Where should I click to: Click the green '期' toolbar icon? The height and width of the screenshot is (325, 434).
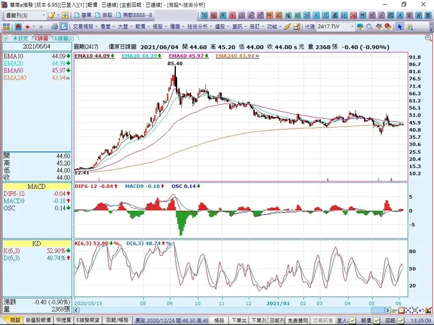pyautogui.click(x=297, y=15)
